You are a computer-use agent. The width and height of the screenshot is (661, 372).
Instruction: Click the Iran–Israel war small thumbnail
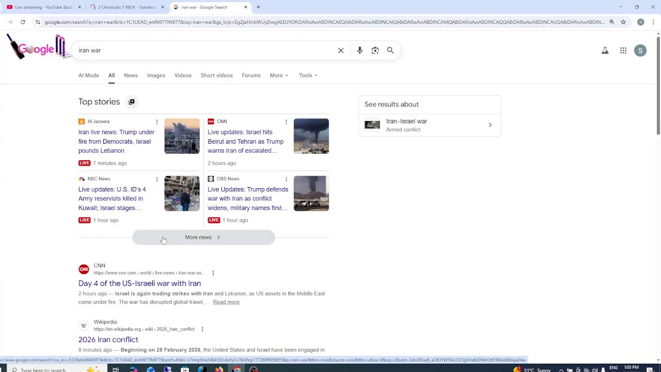[372, 125]
